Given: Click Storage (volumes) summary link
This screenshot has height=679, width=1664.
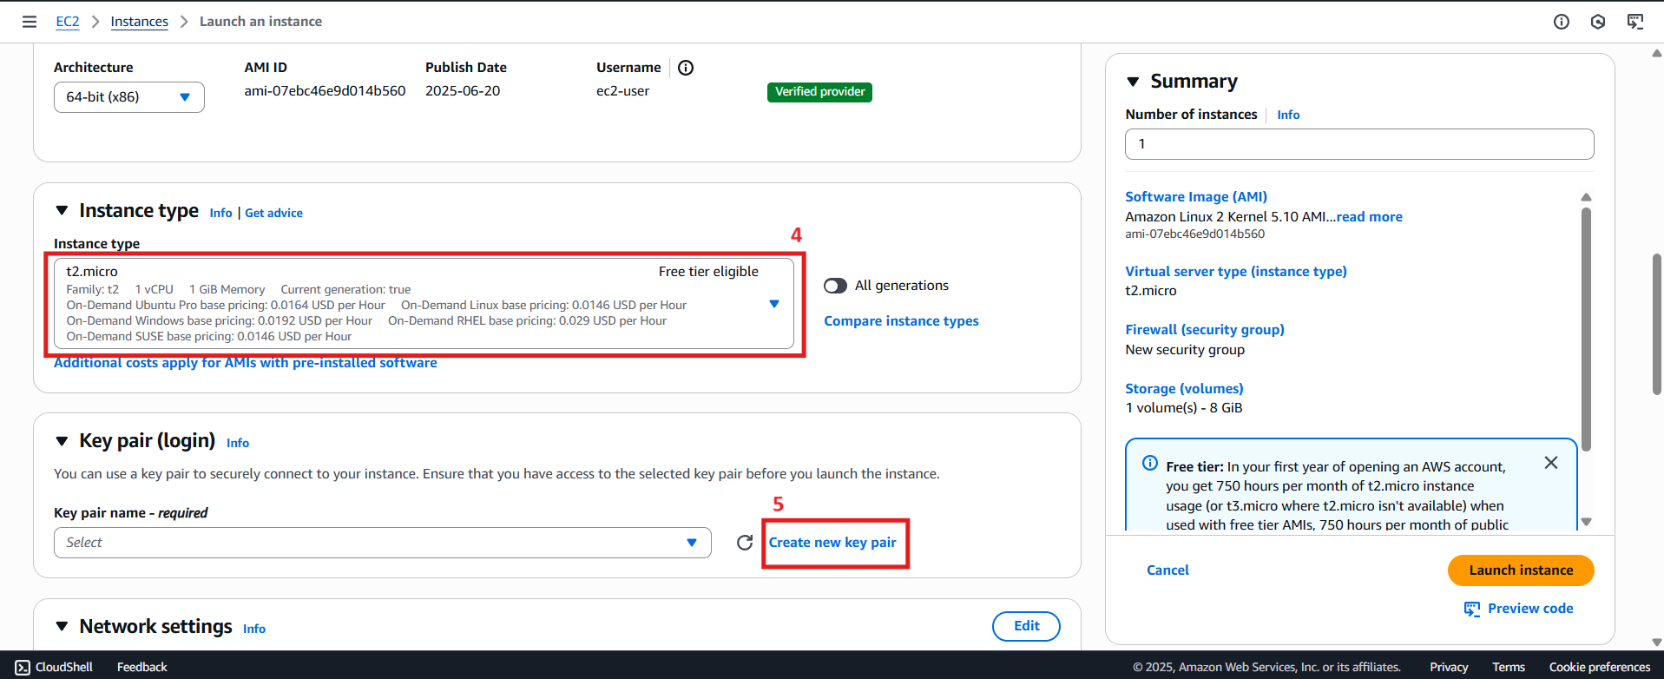Looking at the screenshot, I should click(x=1184, y=389).
